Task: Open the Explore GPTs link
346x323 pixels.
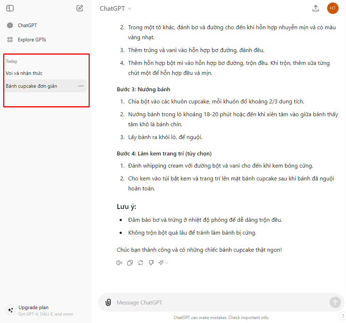Action: coord(32,40)
